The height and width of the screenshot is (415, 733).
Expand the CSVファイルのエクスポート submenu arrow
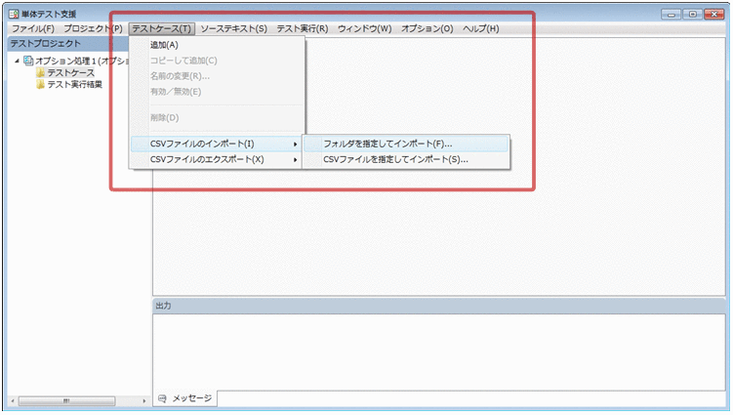pyautogui.click(x=295, y=160)
